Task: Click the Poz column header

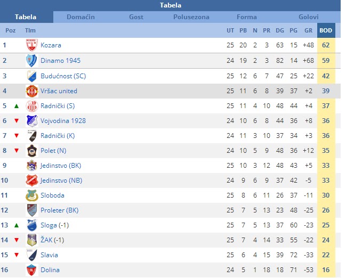Action: coord(11,30)
